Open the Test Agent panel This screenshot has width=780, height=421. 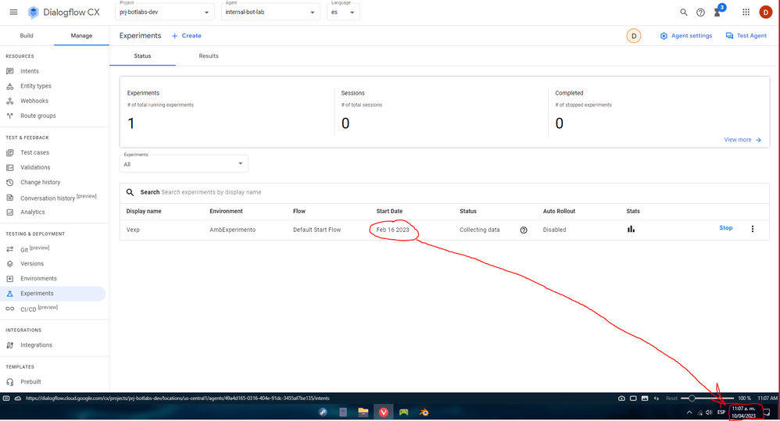[746, 36]
